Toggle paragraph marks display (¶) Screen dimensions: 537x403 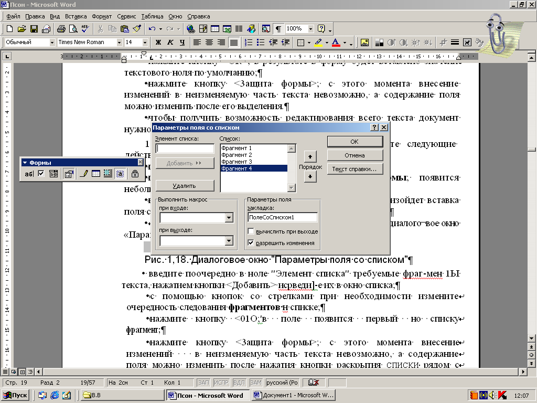(x=278, y=29)
